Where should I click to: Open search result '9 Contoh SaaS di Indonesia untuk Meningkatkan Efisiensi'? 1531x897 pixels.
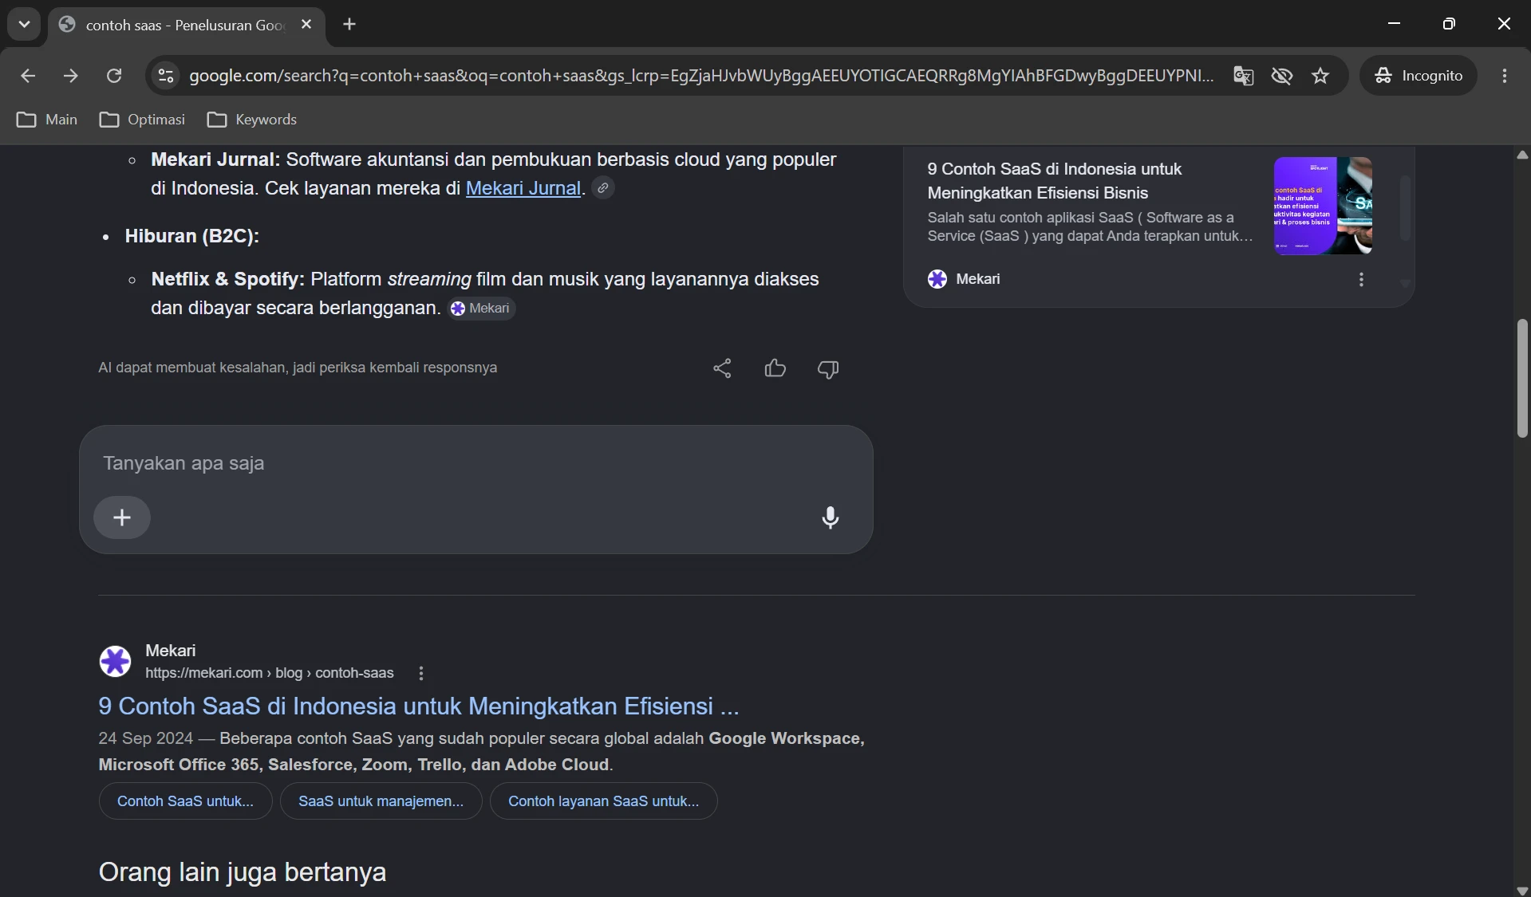click(419, 706)
